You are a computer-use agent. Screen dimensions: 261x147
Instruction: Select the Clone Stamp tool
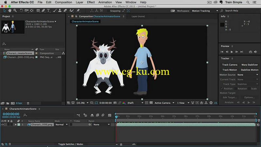[60, 10]
